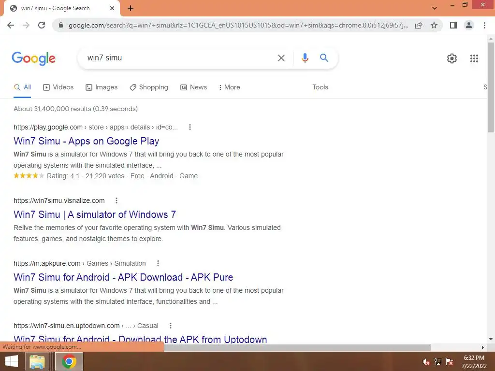The width and height of the screenshot is (495, 371).
Task: Open the taskbar clock showing 6:32 PM
Action: [x=474, y=362]
